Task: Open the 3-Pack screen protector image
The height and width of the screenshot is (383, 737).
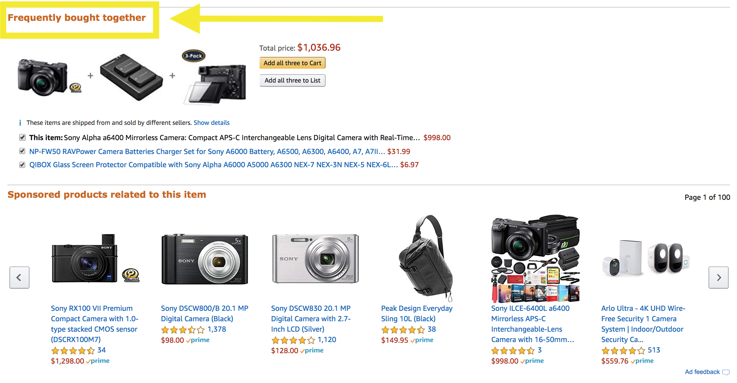Action: (215, 77)
